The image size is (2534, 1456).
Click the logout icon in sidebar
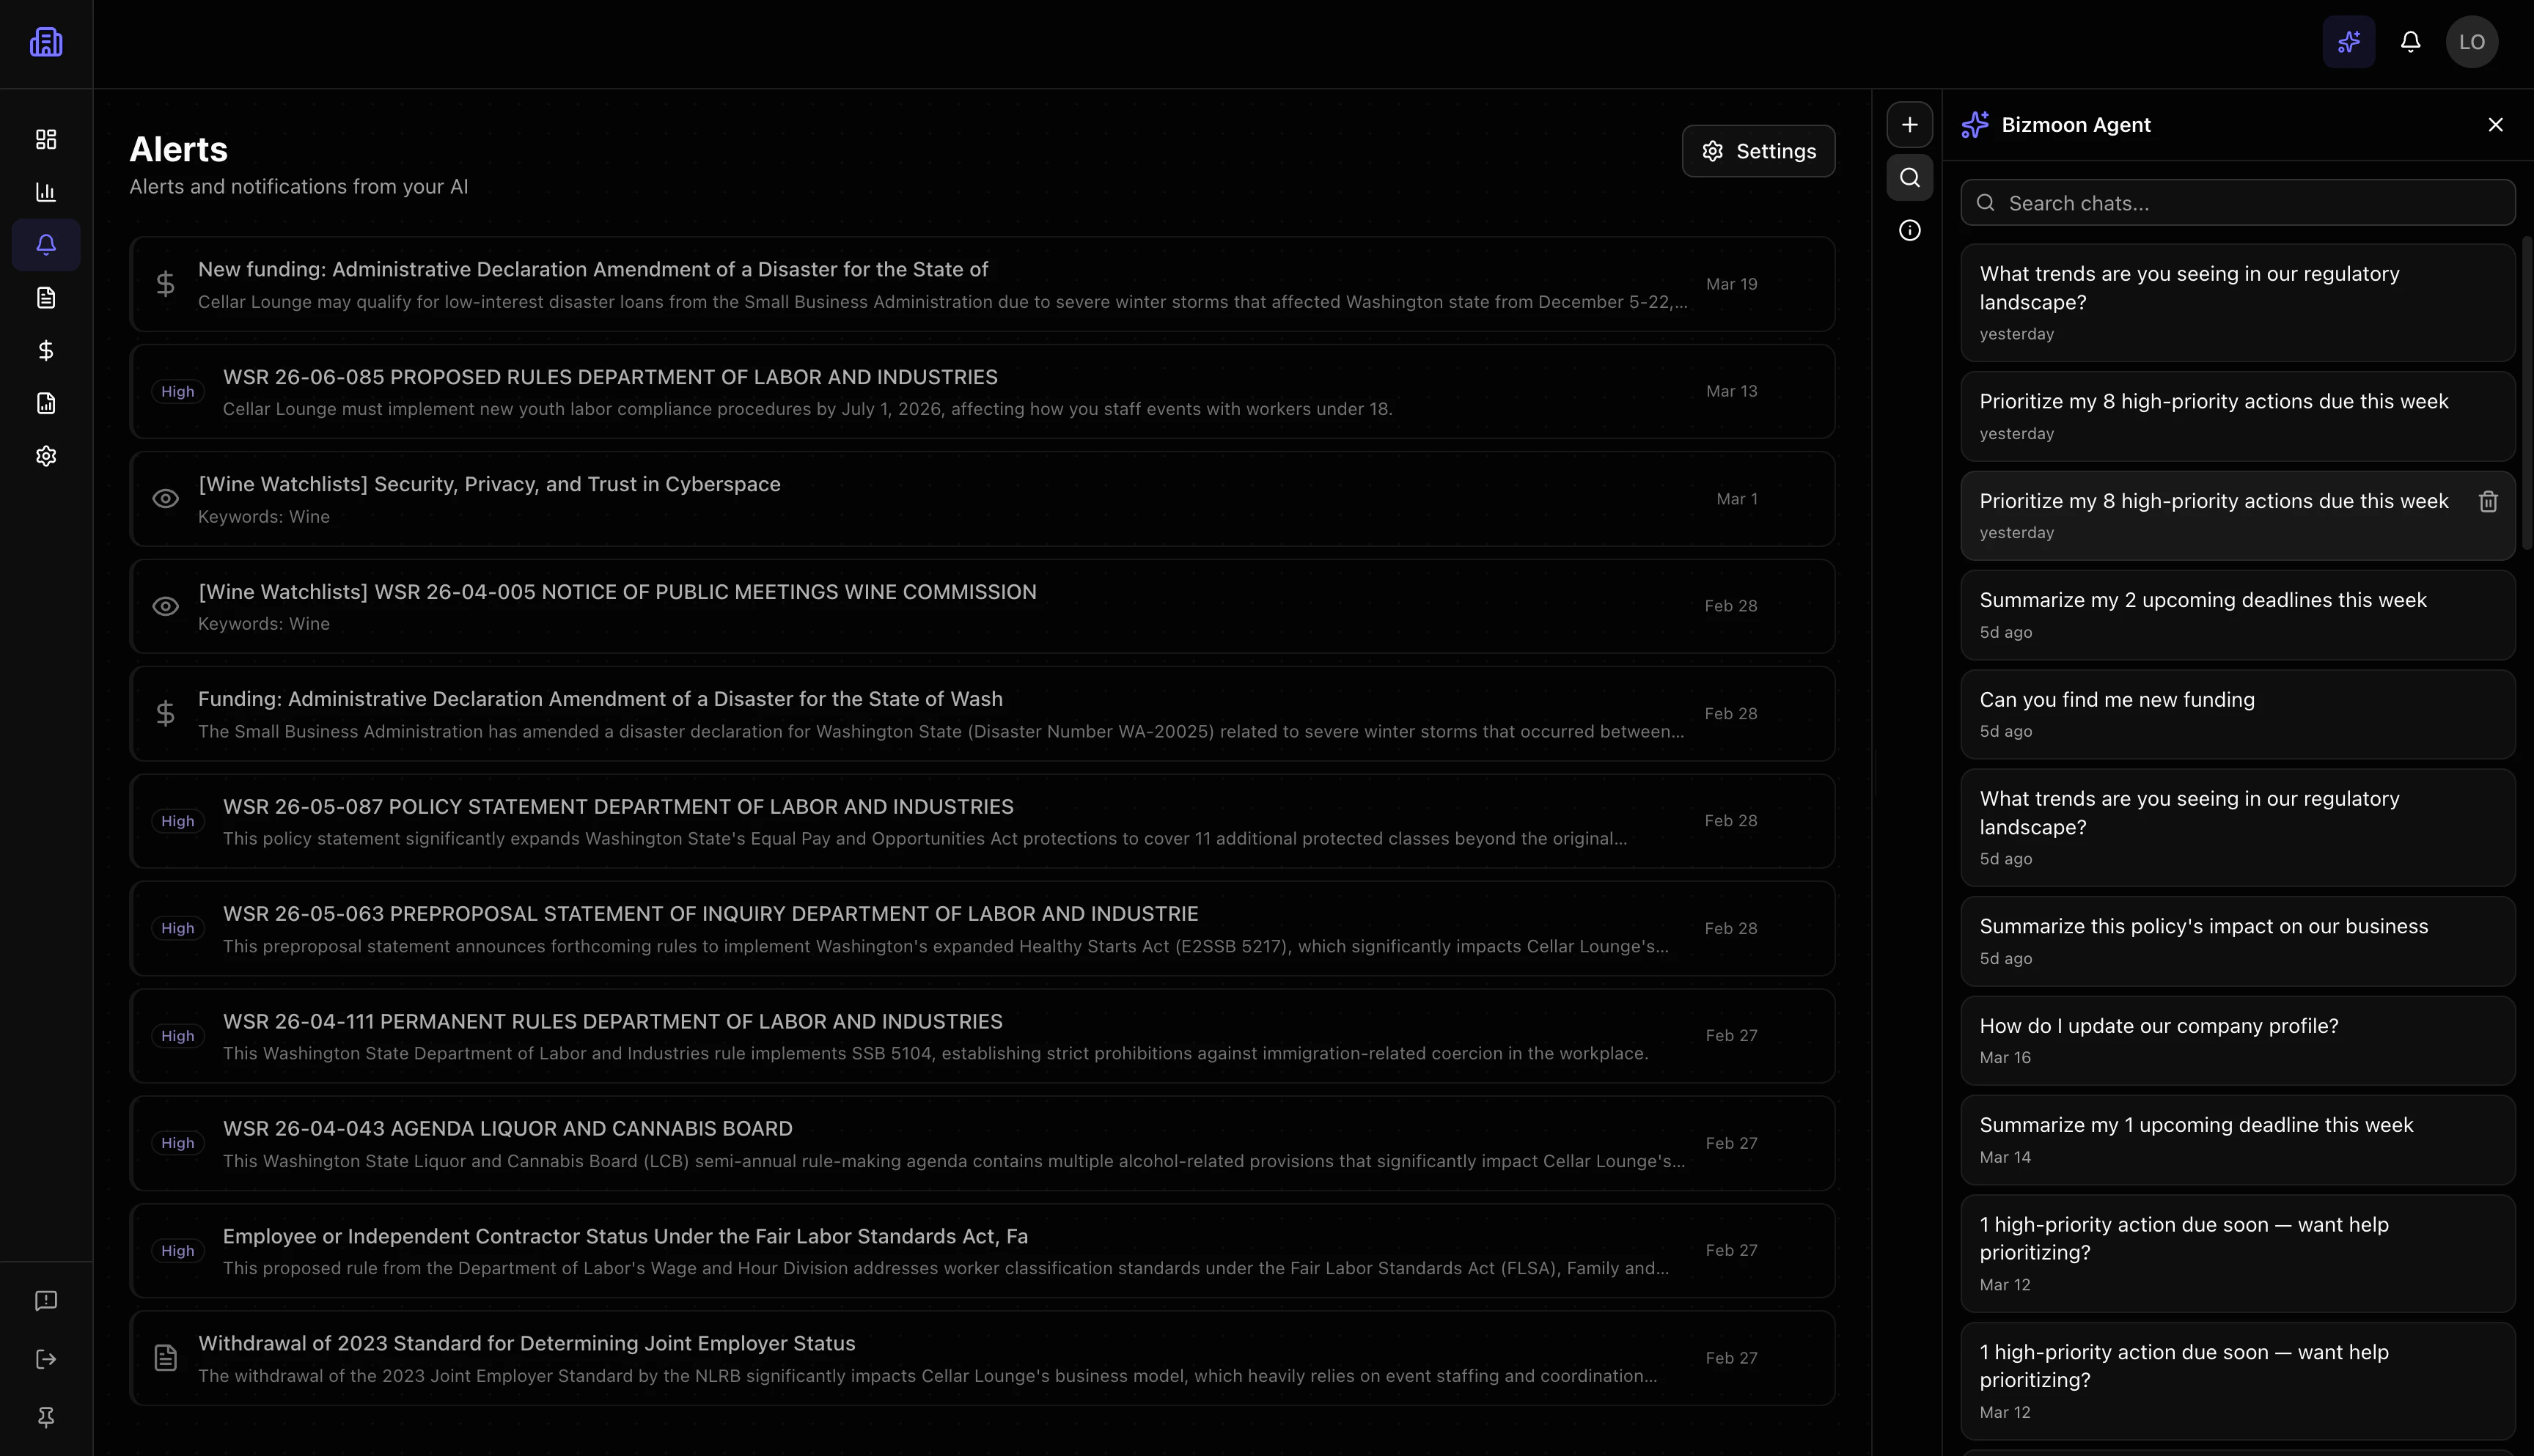[x=46, y=1359]
